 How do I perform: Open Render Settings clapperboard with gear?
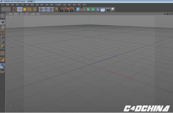tap(72, 9)
